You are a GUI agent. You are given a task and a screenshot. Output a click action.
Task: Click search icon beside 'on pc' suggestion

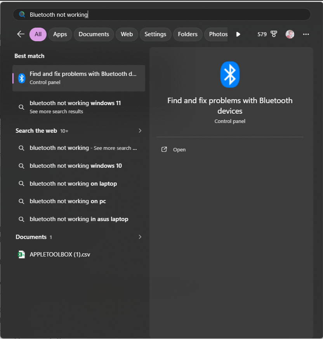[21, 201]
